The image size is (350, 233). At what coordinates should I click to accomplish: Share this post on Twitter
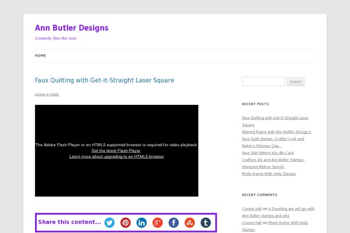pyautogui.click(x=110, y=223)
